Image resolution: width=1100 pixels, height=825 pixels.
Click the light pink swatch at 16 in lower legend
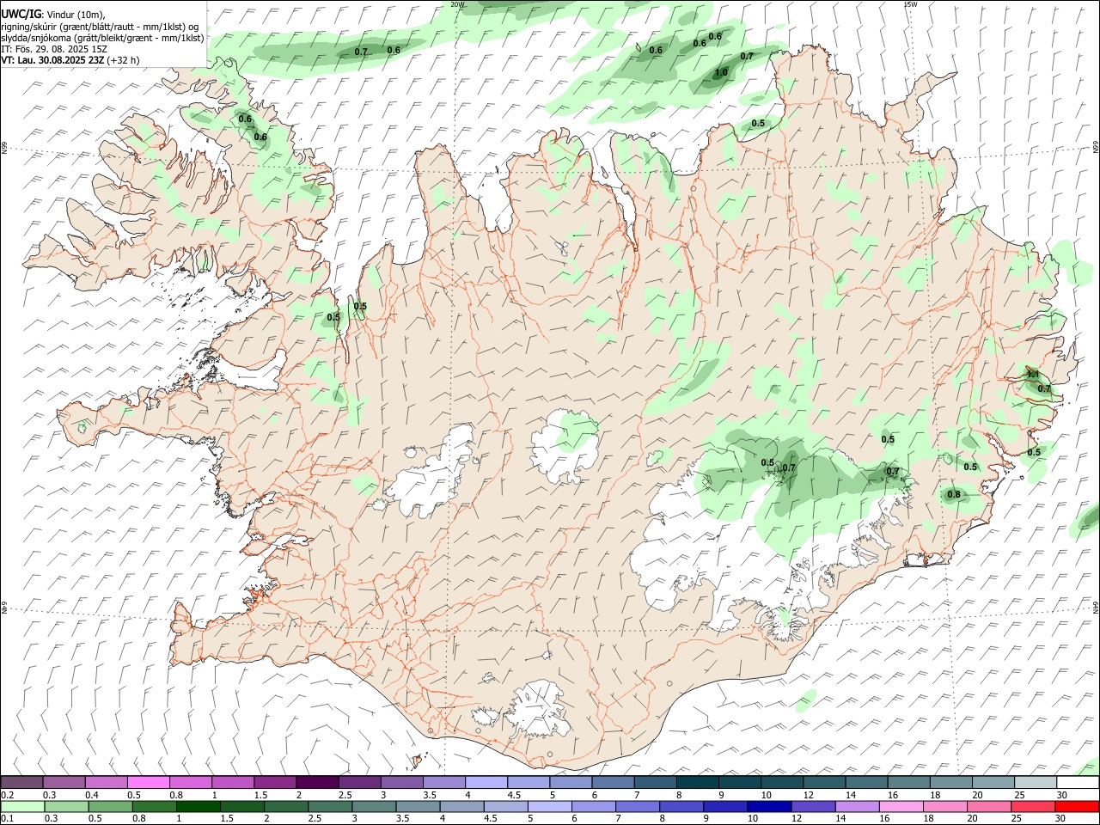(x=901, y=807)
